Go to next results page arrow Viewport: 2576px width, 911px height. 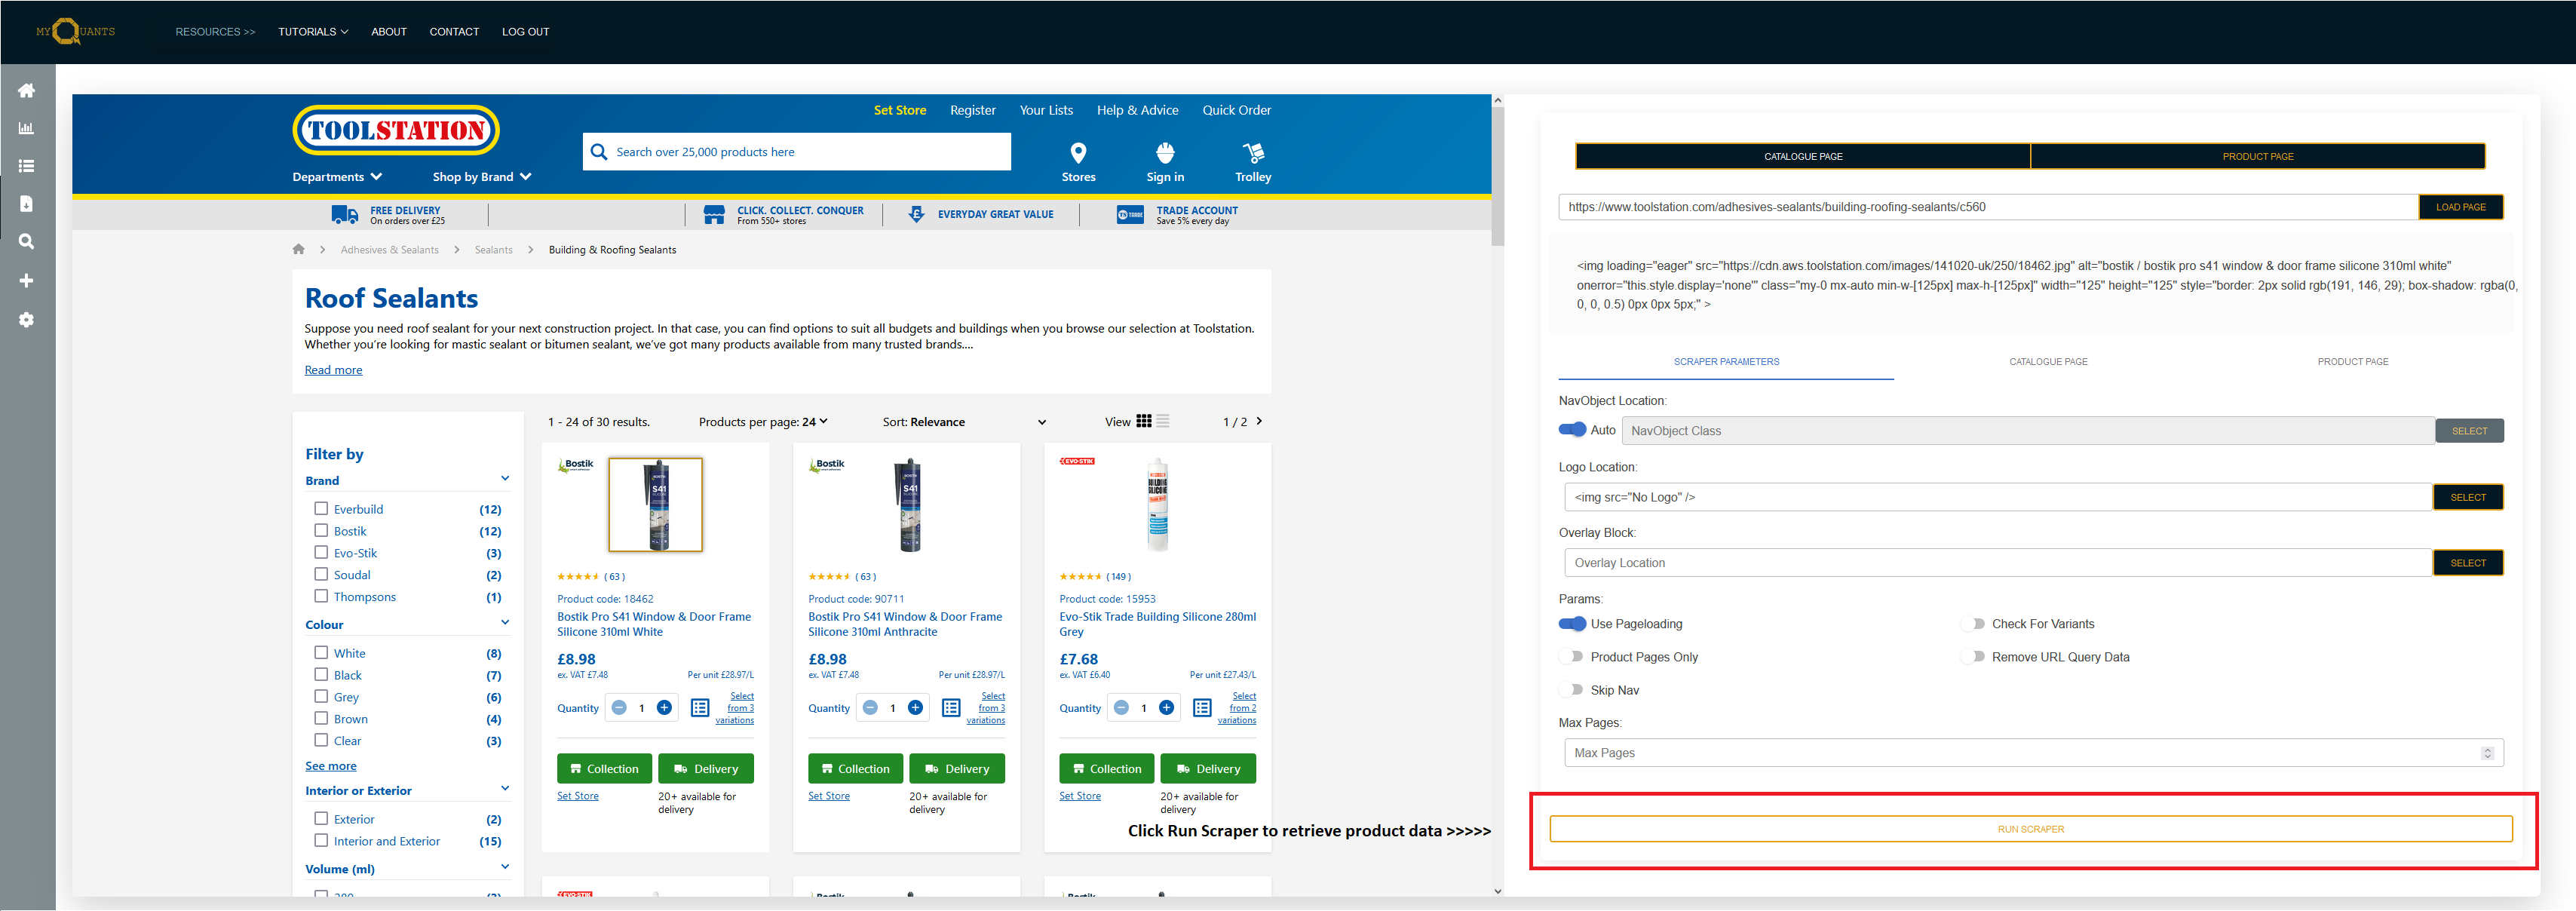tap(1259, 421)
